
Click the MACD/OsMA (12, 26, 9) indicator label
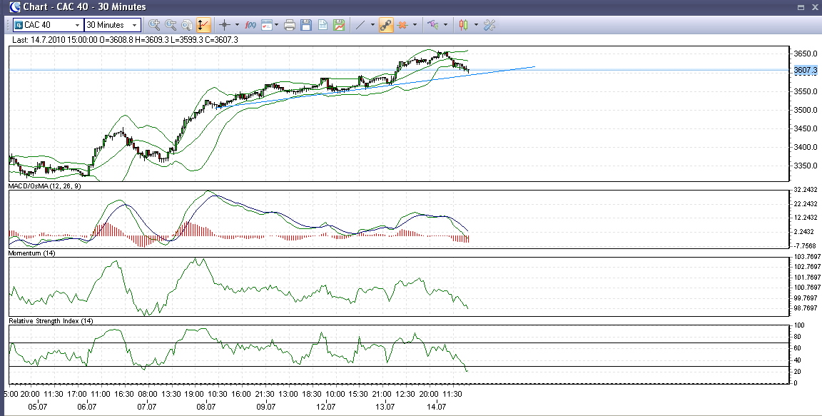pyautogui.click(x=44, y=186)
